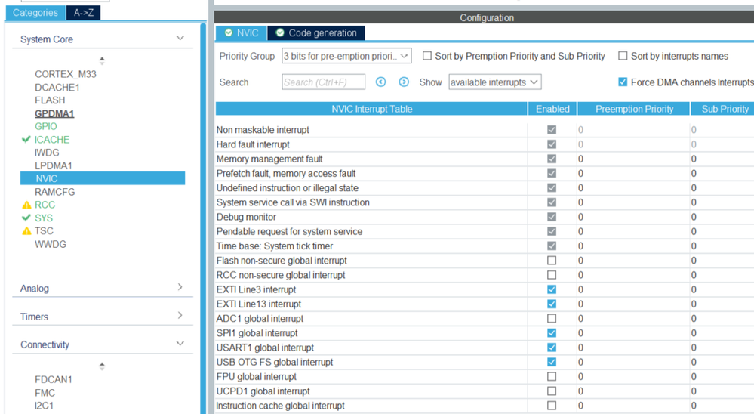This screenshot has width=754, height=414.
Task: Select RCC in System Core
Action: (45, 205)
